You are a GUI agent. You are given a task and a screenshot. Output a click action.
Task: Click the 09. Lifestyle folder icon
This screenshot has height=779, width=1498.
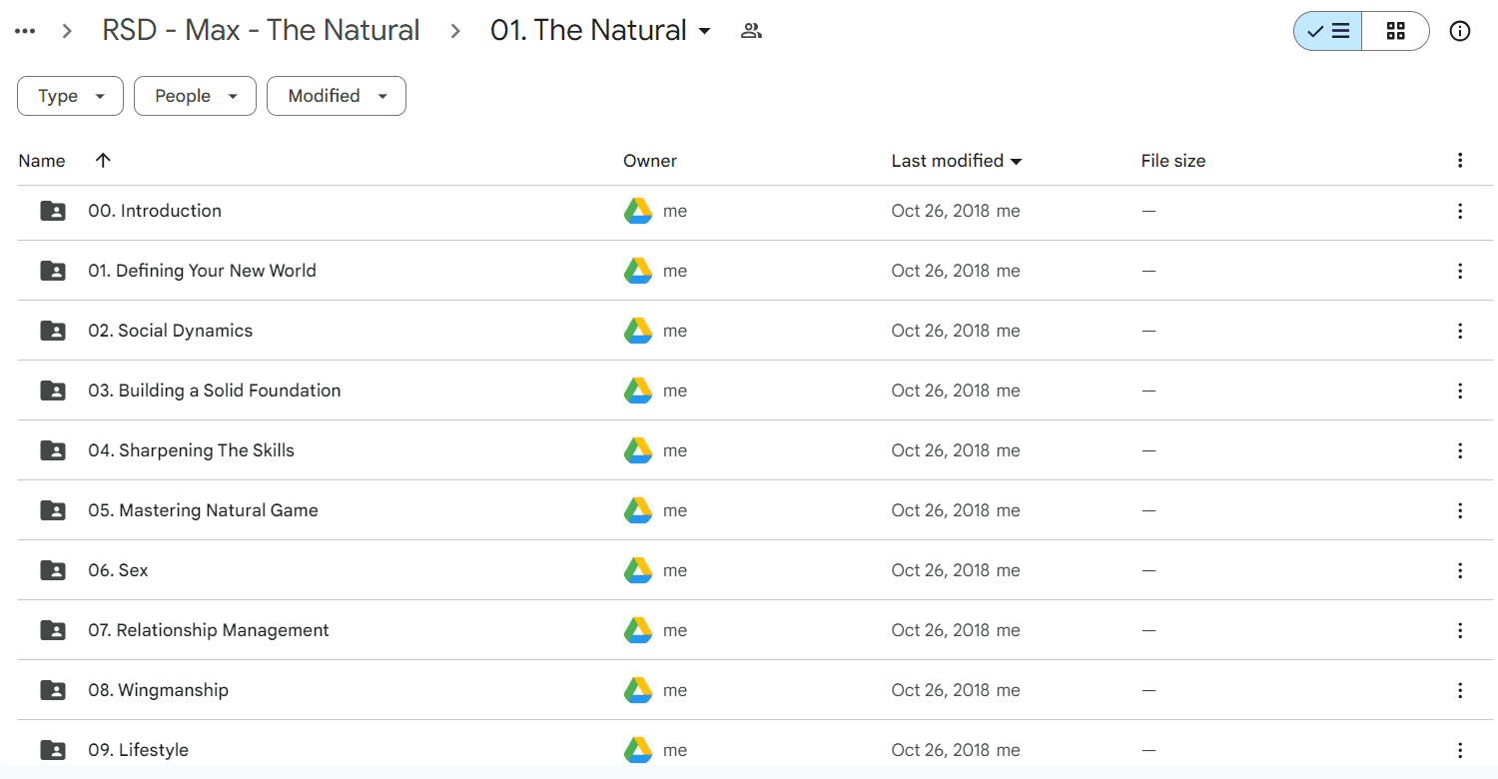tap(53, 750)
